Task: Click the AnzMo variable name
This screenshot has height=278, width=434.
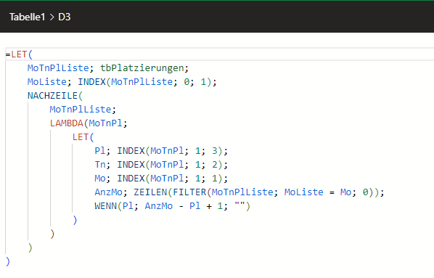Action: [x=109, y=192]
